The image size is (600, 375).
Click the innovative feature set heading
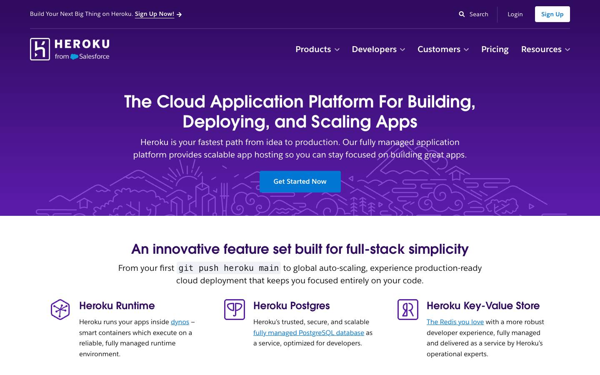[300, 249]
